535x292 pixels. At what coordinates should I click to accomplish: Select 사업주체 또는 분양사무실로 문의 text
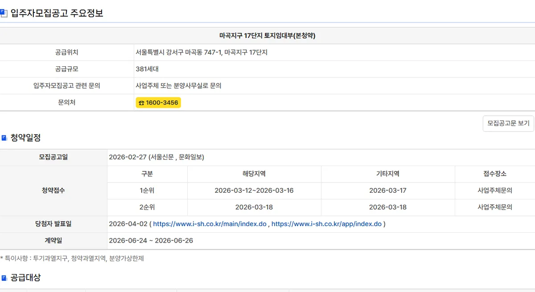pos(179,86)
